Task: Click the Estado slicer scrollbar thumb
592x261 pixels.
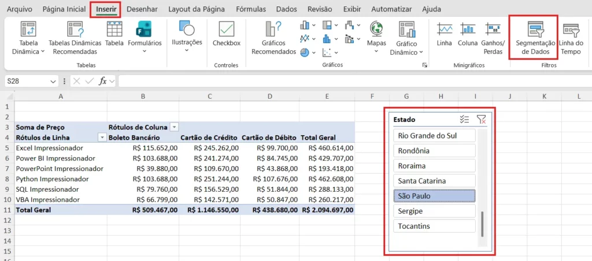Action: (482, 224)
